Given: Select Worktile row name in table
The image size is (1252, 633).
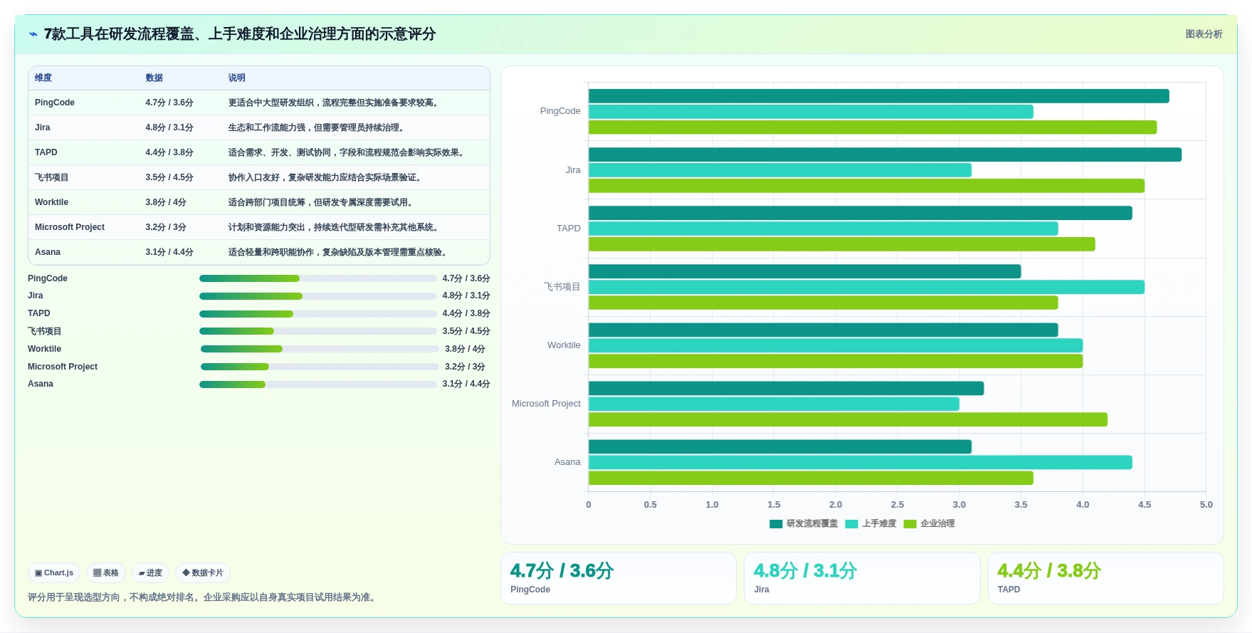Looking at the screenshot, I should point(52,202).
